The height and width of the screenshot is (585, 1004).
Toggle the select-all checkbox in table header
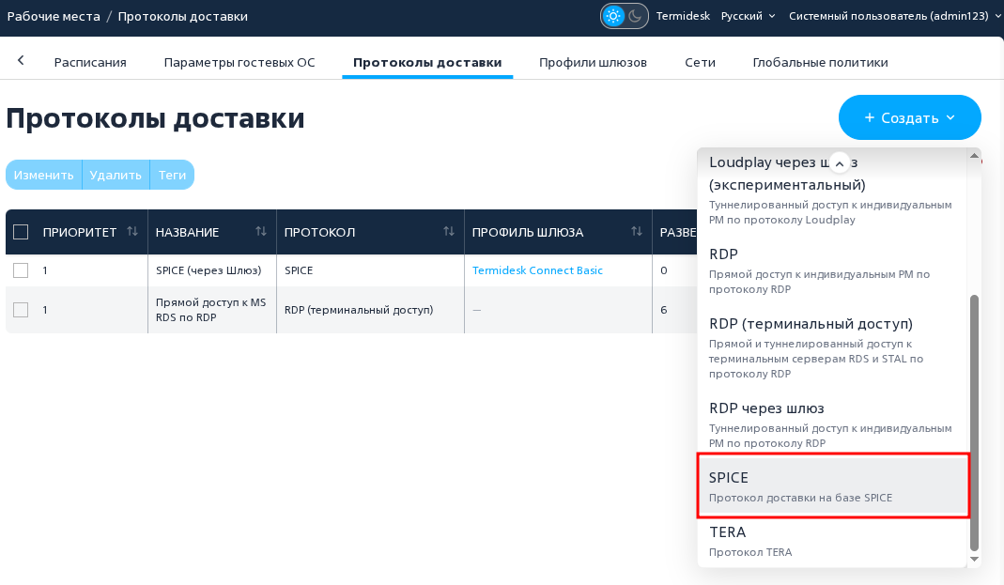click(21, 232)
